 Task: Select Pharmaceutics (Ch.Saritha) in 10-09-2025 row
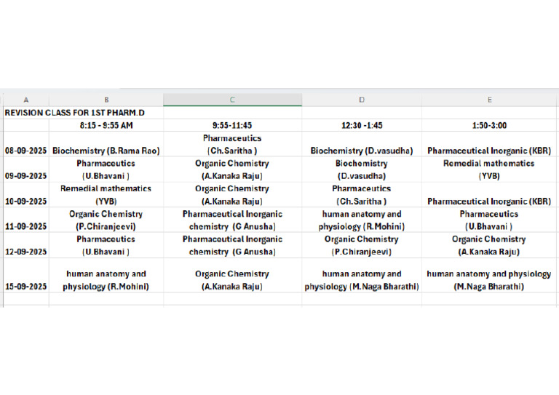pyautogui.click(x=362, y=194)
